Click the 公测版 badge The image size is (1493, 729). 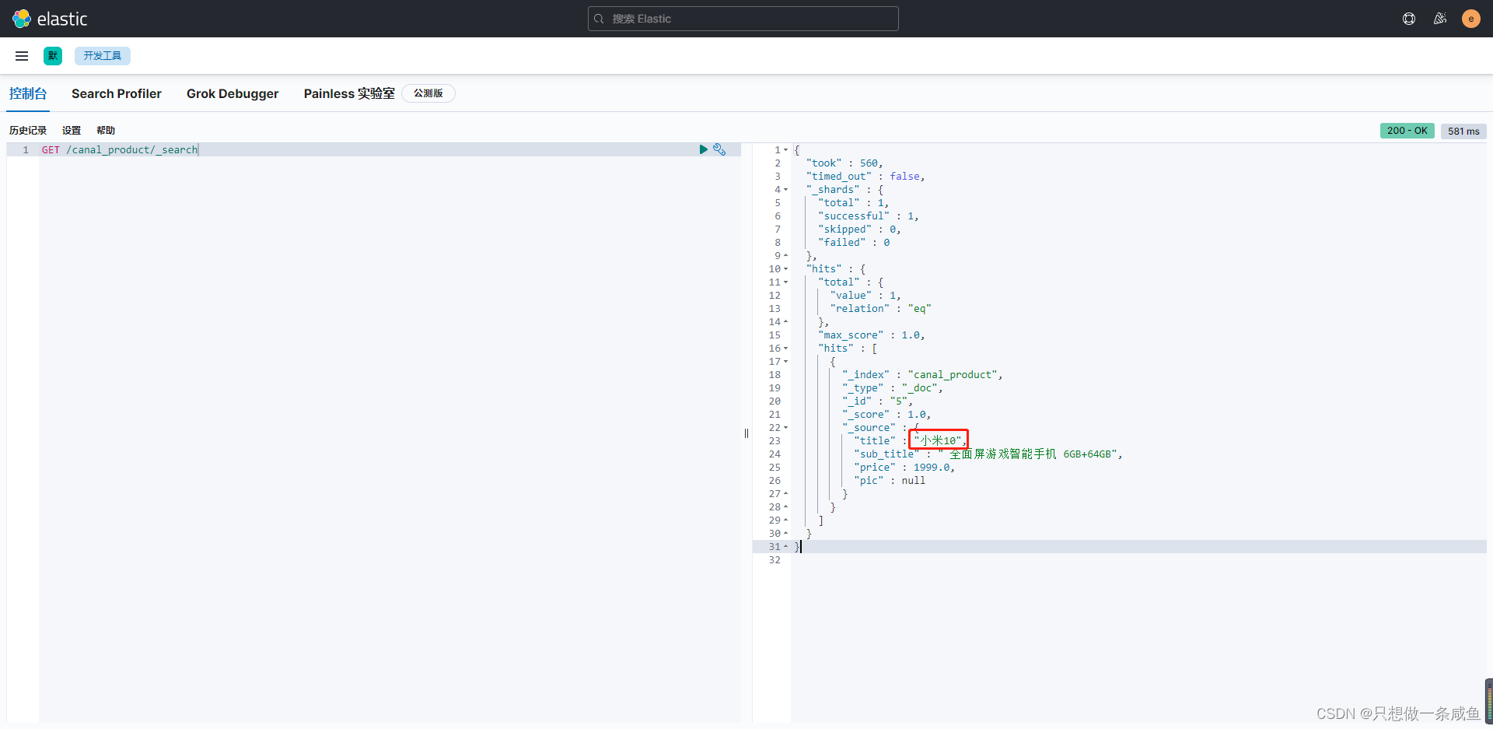click(x=428, y=93)
